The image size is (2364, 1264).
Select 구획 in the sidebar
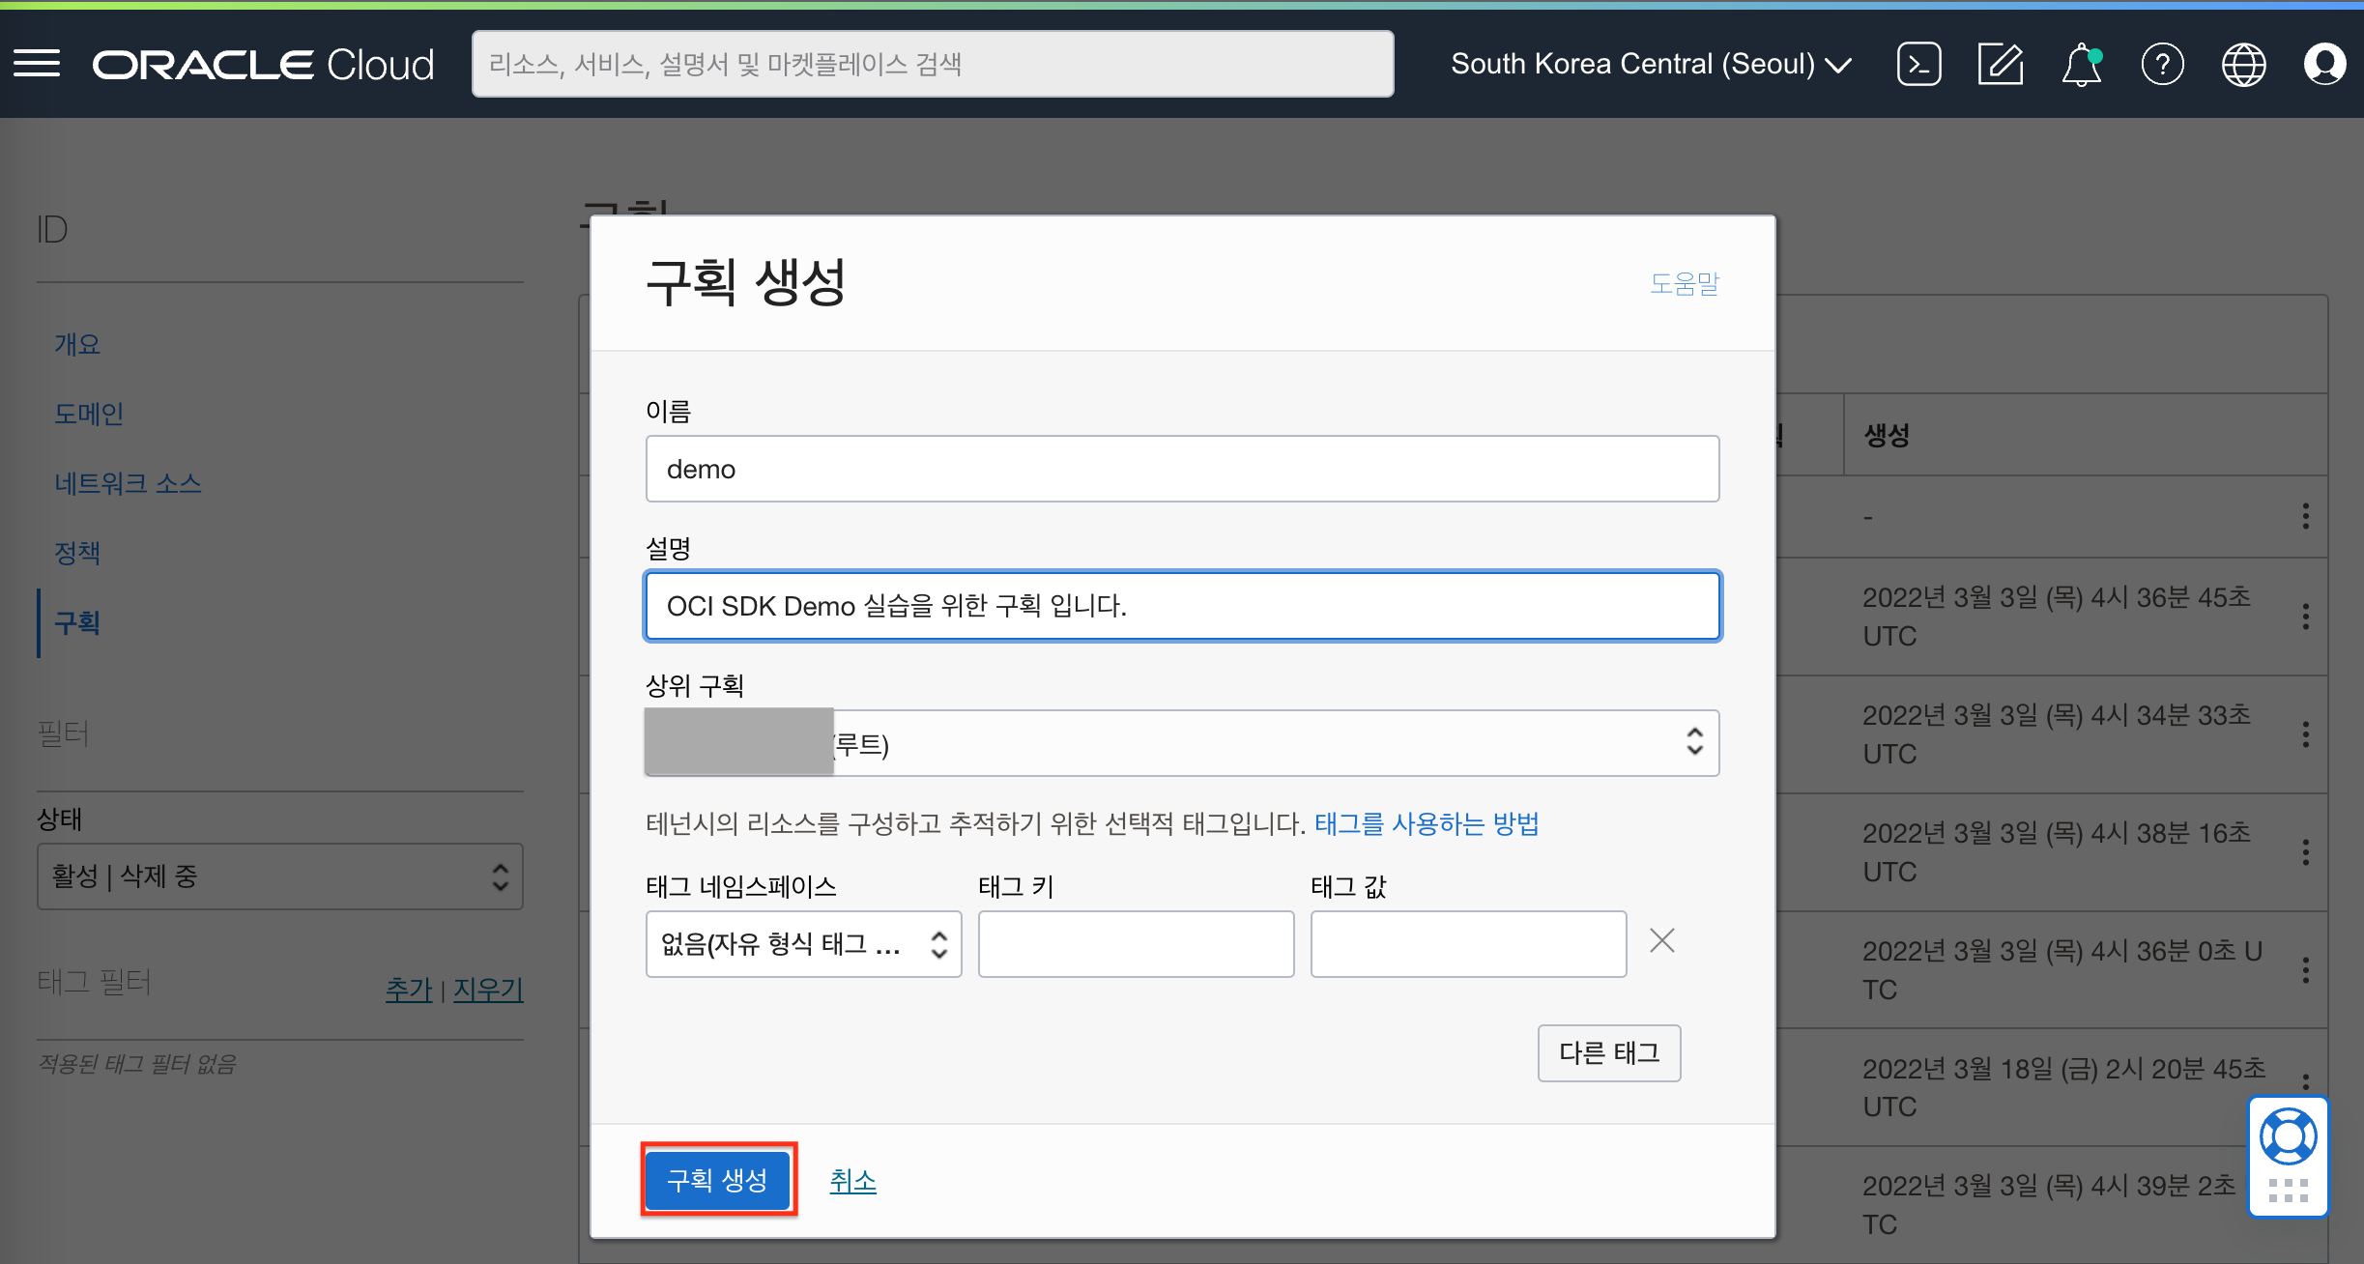pos(77,622)
